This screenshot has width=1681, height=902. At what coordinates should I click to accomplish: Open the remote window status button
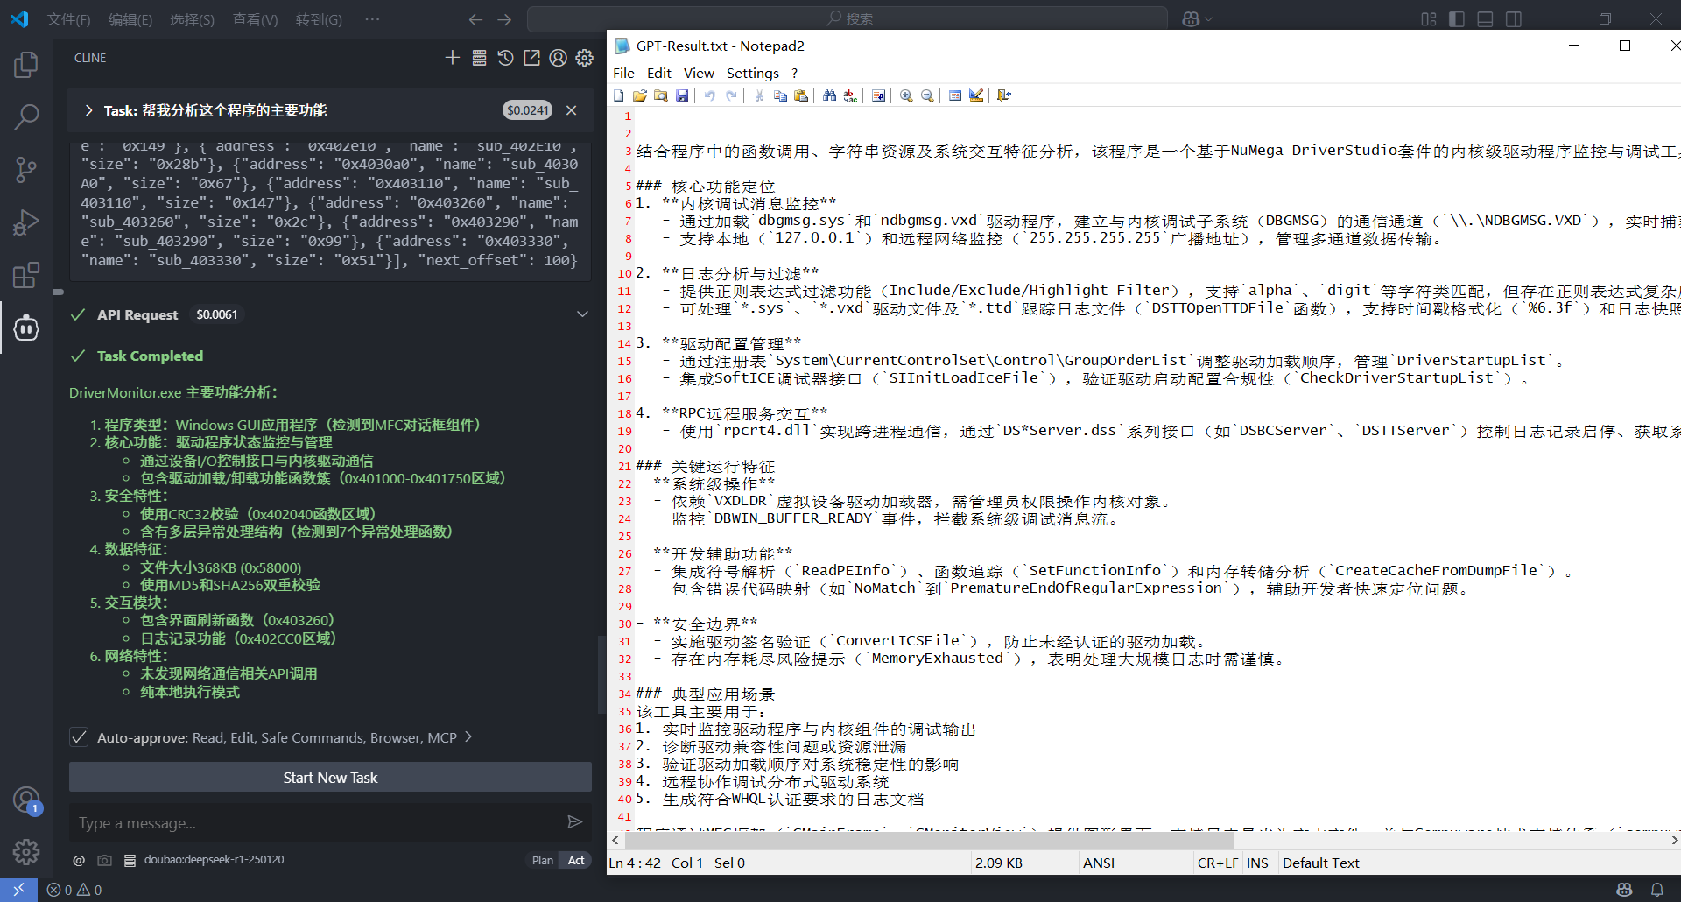tap(18, 890)
